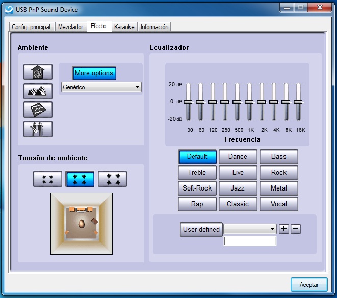Image resolution: width=337 pixels, height=298 pixels.
Task: Select the bathroom shower environment icon
Action: tap(38, 72)
